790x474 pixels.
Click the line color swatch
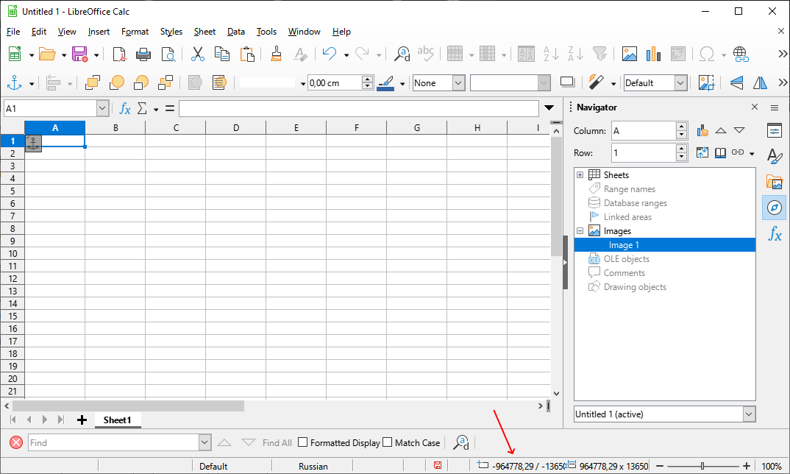[386, 82]
